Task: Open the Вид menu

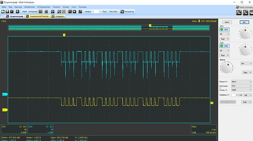Action: 11,7
